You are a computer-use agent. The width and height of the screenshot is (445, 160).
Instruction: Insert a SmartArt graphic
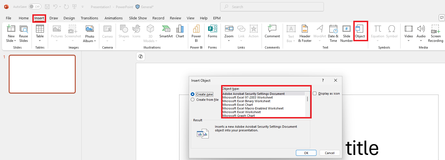[x=166, y=31]
